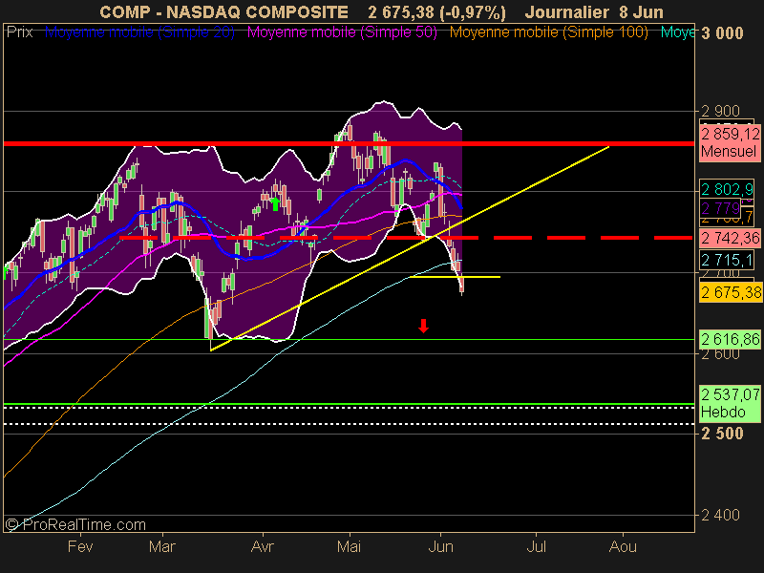Click the red '2 859,12 Mensuel' price label

pos(730,141)
